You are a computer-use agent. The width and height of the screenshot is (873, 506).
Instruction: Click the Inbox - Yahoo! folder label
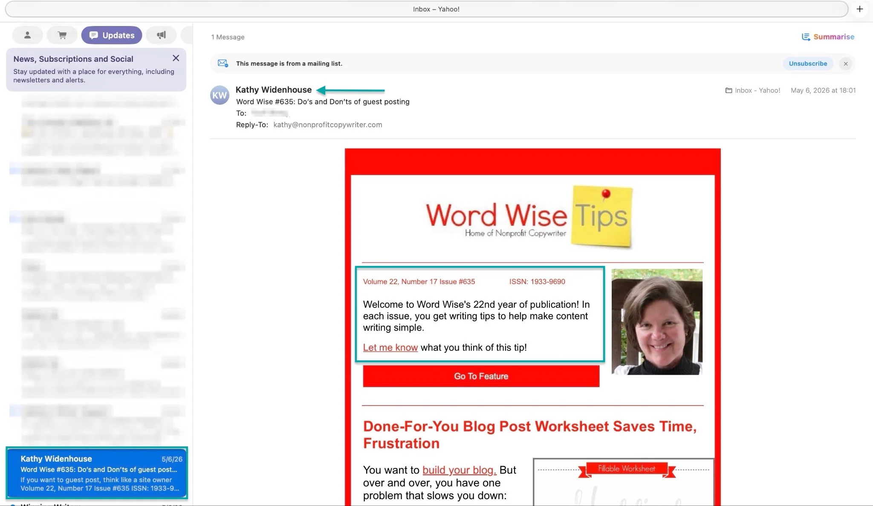click(753, 90)
